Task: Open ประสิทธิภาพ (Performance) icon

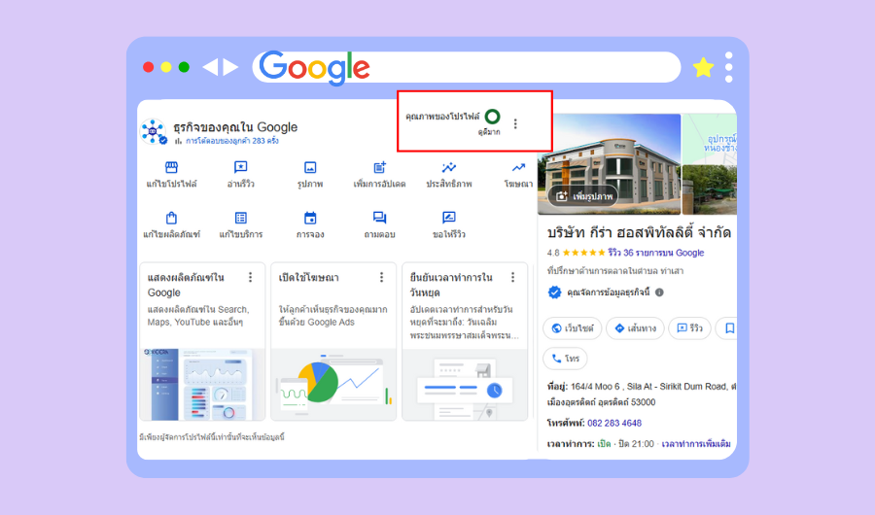Action: [x=448, y=168]
